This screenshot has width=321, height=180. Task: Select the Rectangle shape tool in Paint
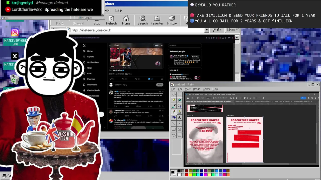174,129
